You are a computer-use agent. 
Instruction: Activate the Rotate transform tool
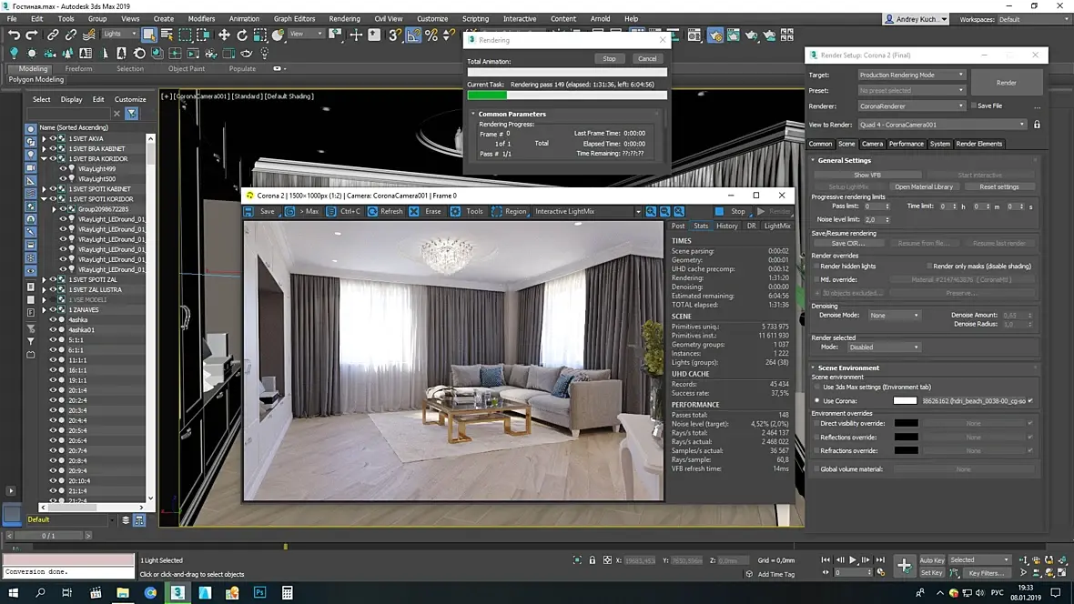[x=242, y=35]
